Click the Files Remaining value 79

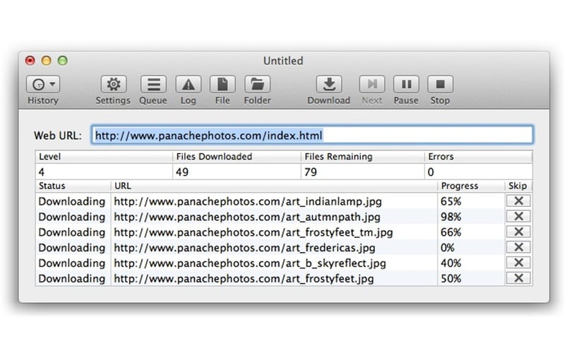[311, 172]
